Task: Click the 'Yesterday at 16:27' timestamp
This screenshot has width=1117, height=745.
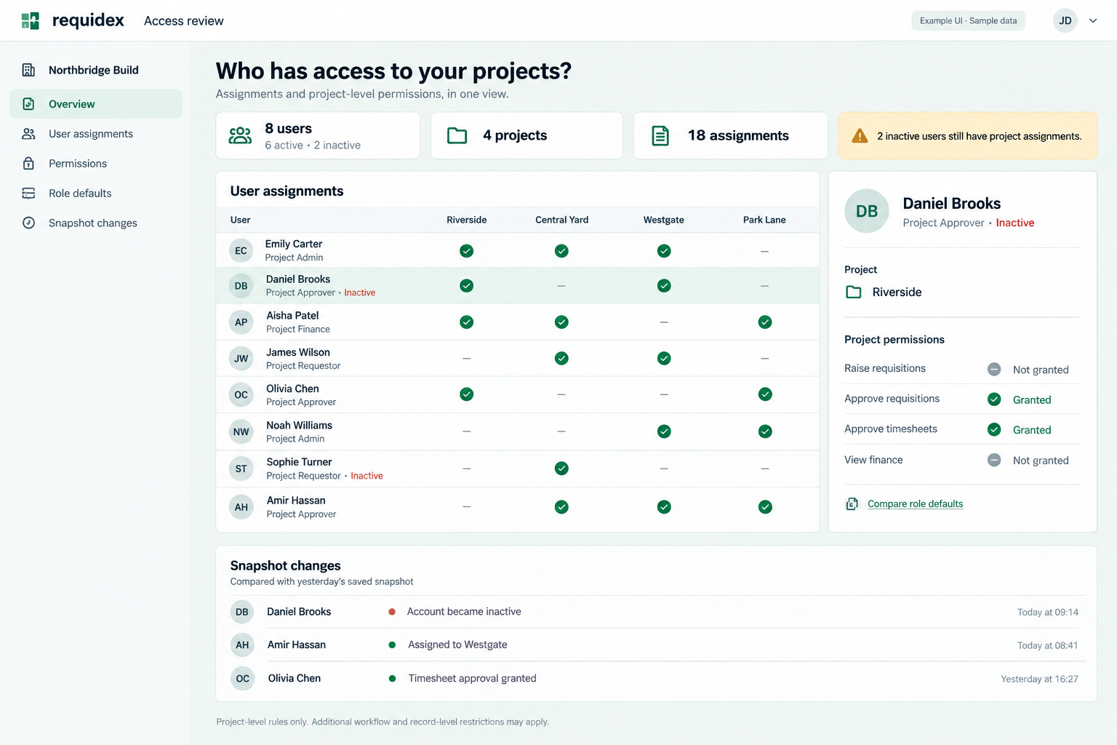Action: coord(1040,680)
